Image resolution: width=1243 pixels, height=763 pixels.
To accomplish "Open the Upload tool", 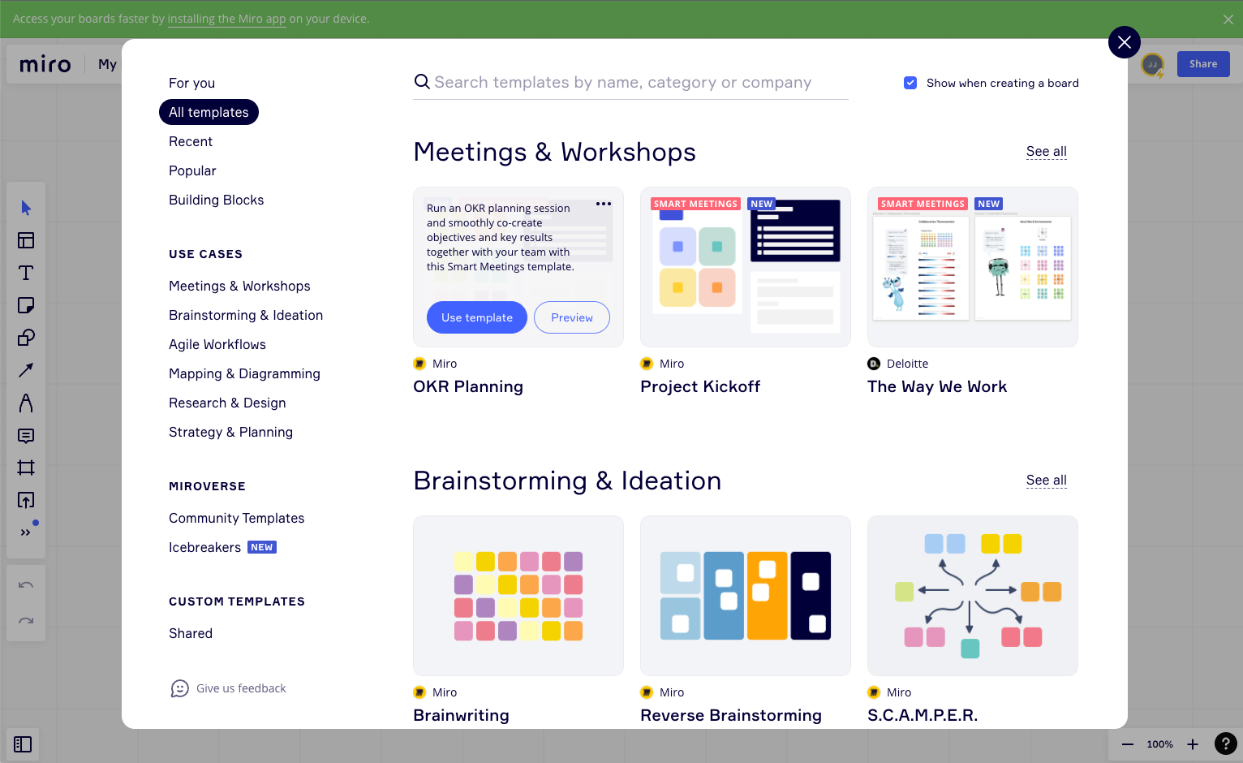I will click(26, 499).
